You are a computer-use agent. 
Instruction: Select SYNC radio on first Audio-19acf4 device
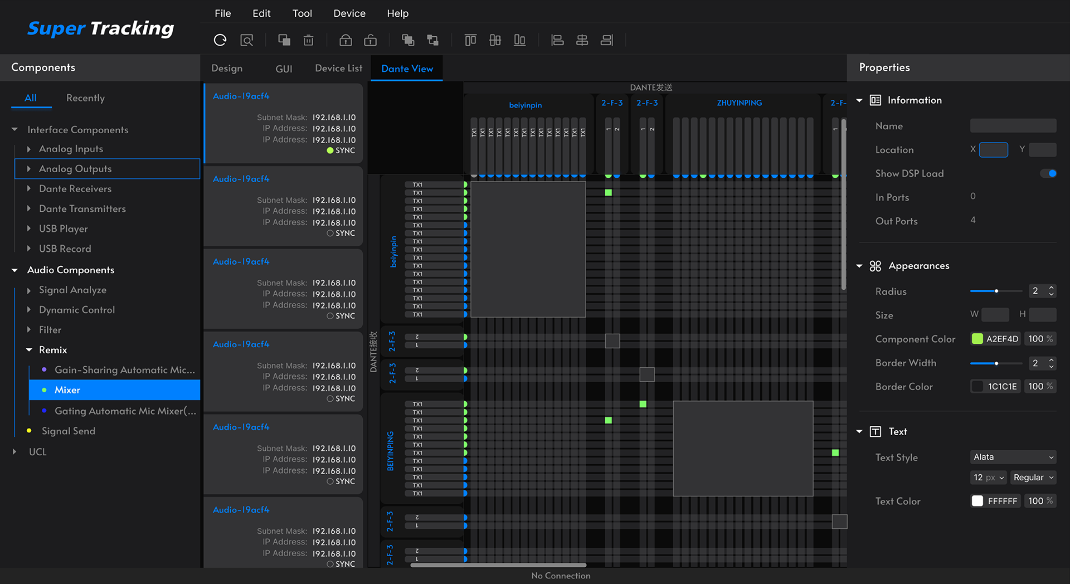(330, 150)
